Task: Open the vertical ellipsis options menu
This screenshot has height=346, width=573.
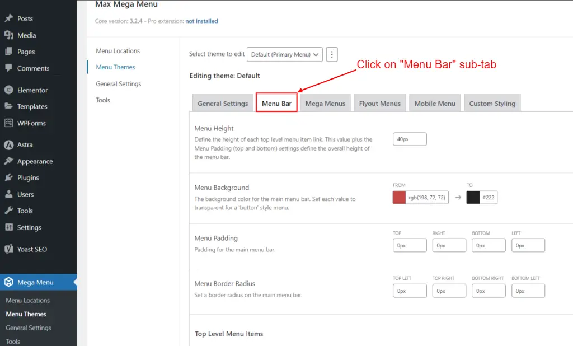Action: click(332, 54)
